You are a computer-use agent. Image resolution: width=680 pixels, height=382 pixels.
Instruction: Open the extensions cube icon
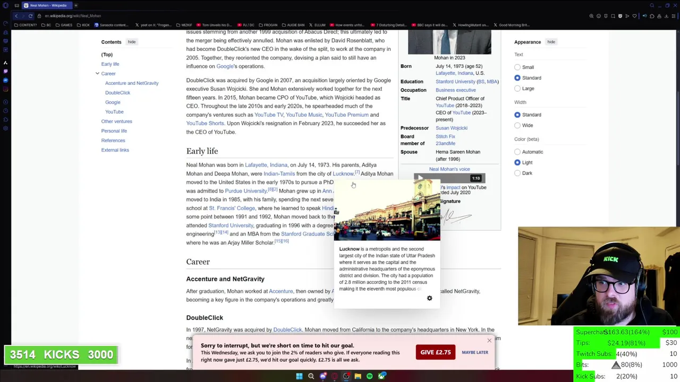point(652,16)
